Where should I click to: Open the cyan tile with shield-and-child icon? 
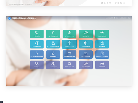pyautogui.click(x=86, y=44)
